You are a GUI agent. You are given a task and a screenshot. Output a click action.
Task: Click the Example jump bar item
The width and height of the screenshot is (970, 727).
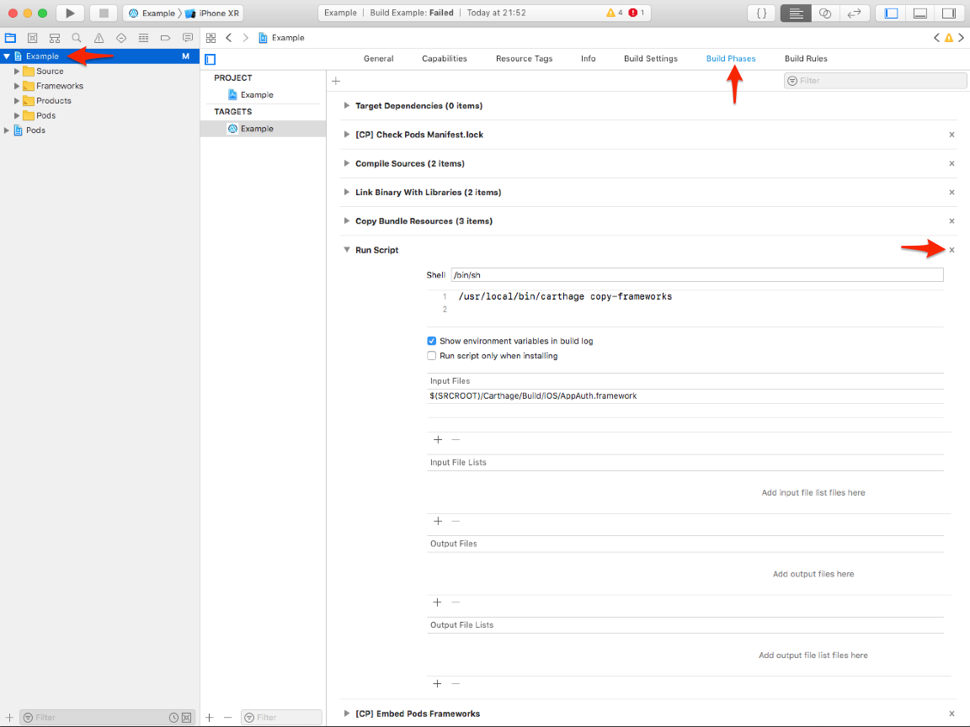[x=281, y=38]
